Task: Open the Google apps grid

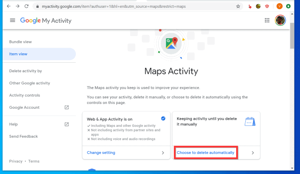Action: pyautogui.click(x=267, y=21)
